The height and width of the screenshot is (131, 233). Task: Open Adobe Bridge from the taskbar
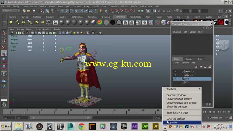point(156,126)
